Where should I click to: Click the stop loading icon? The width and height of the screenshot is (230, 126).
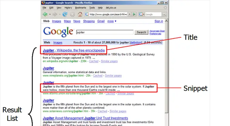(x=72, y=14)
